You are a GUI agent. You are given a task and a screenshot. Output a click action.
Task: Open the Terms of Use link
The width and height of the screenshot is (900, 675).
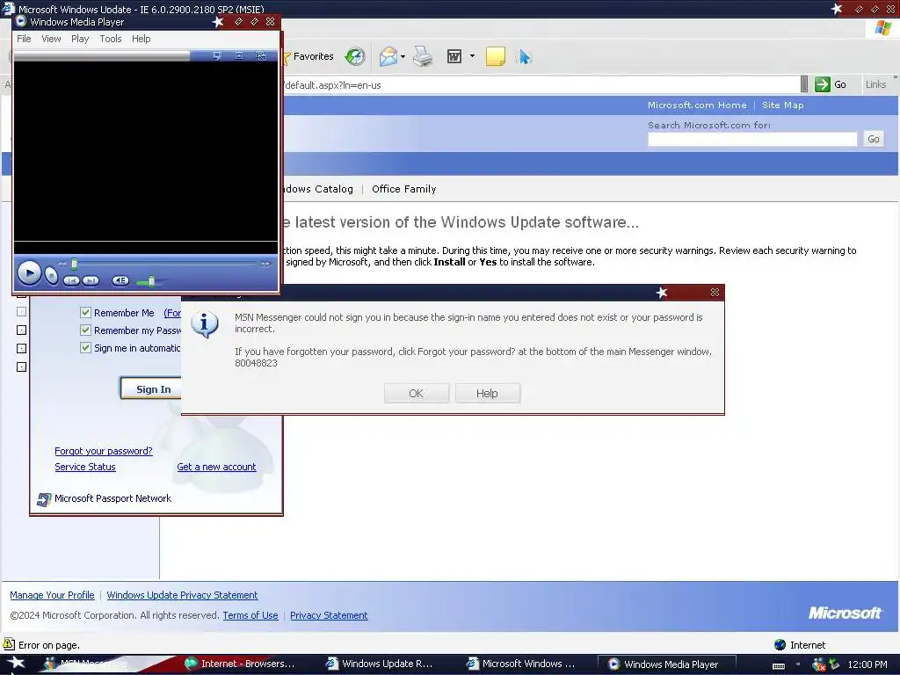point(250,615)
